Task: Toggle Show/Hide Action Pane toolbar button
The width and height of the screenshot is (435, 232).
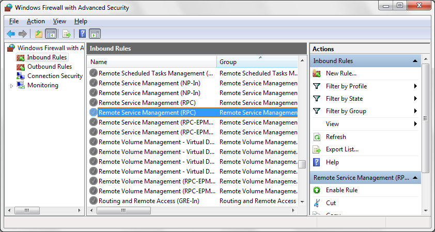Action: pos(95,34)
